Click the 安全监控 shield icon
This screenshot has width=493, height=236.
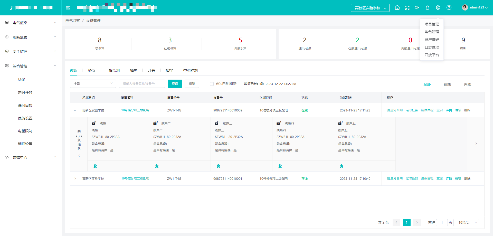click(x=7, y=51)
